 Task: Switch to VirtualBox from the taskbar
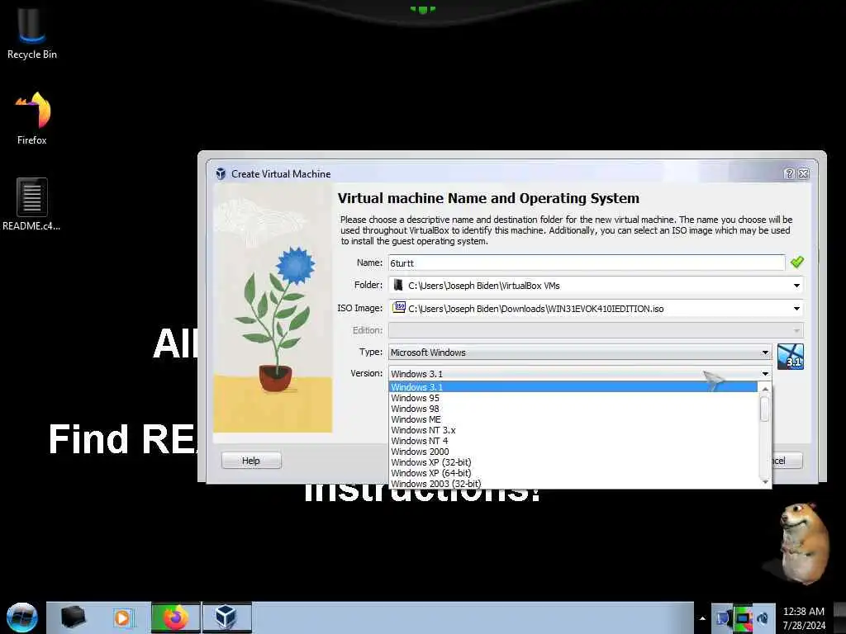click(x=226, y=617)
